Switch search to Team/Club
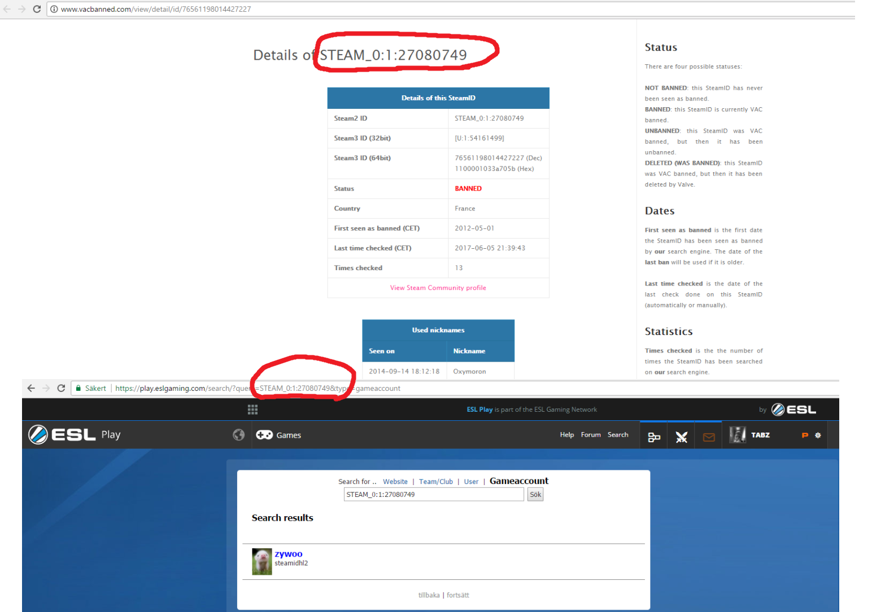 (x=436, y=482)
